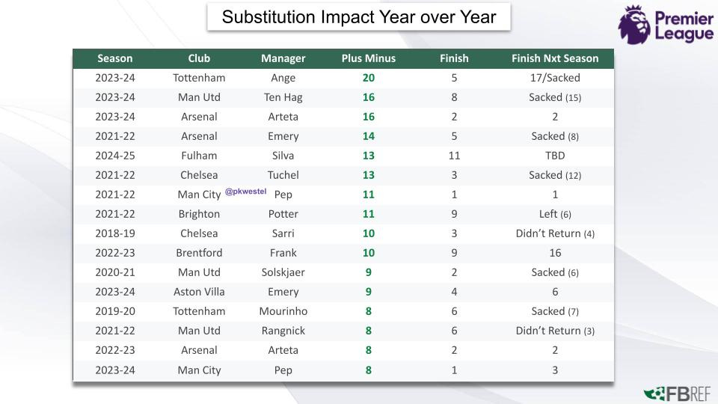Click the Finish column header
The height and width of the screenshot is (404, 718).
tap(454, 58)
